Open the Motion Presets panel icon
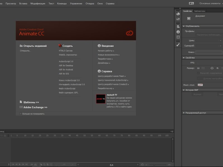The image size is (223, 167). pos(178,45)
